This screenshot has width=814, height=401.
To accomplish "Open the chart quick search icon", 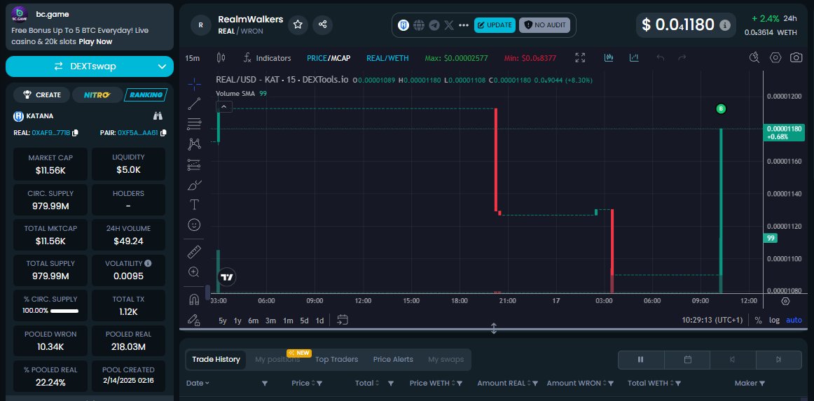I will click(754, 57).
